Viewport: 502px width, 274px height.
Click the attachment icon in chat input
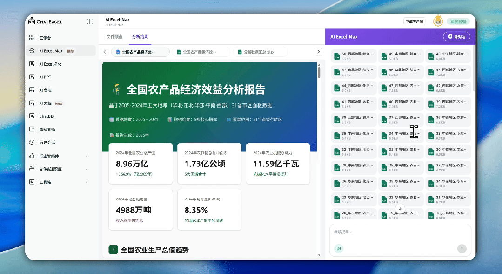click(x=339, y=248)
